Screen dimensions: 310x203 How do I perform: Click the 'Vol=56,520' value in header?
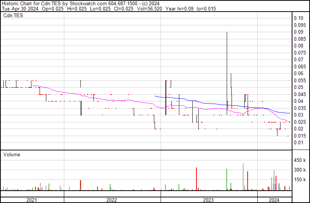149,9
